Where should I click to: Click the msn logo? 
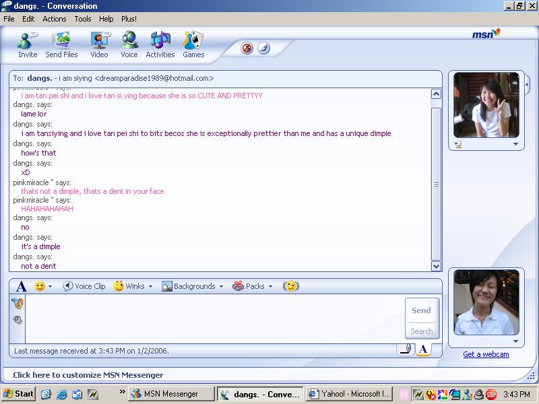[486, 34]
